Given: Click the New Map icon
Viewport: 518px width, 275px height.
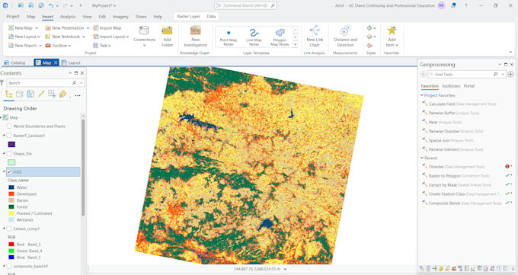Looking at the screenshot, I should (11, 28).
